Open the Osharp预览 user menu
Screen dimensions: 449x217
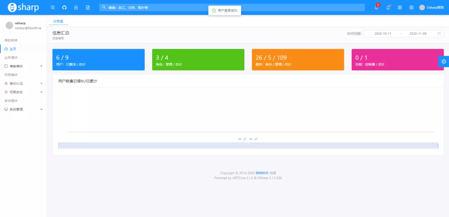[x=431, y=7]
